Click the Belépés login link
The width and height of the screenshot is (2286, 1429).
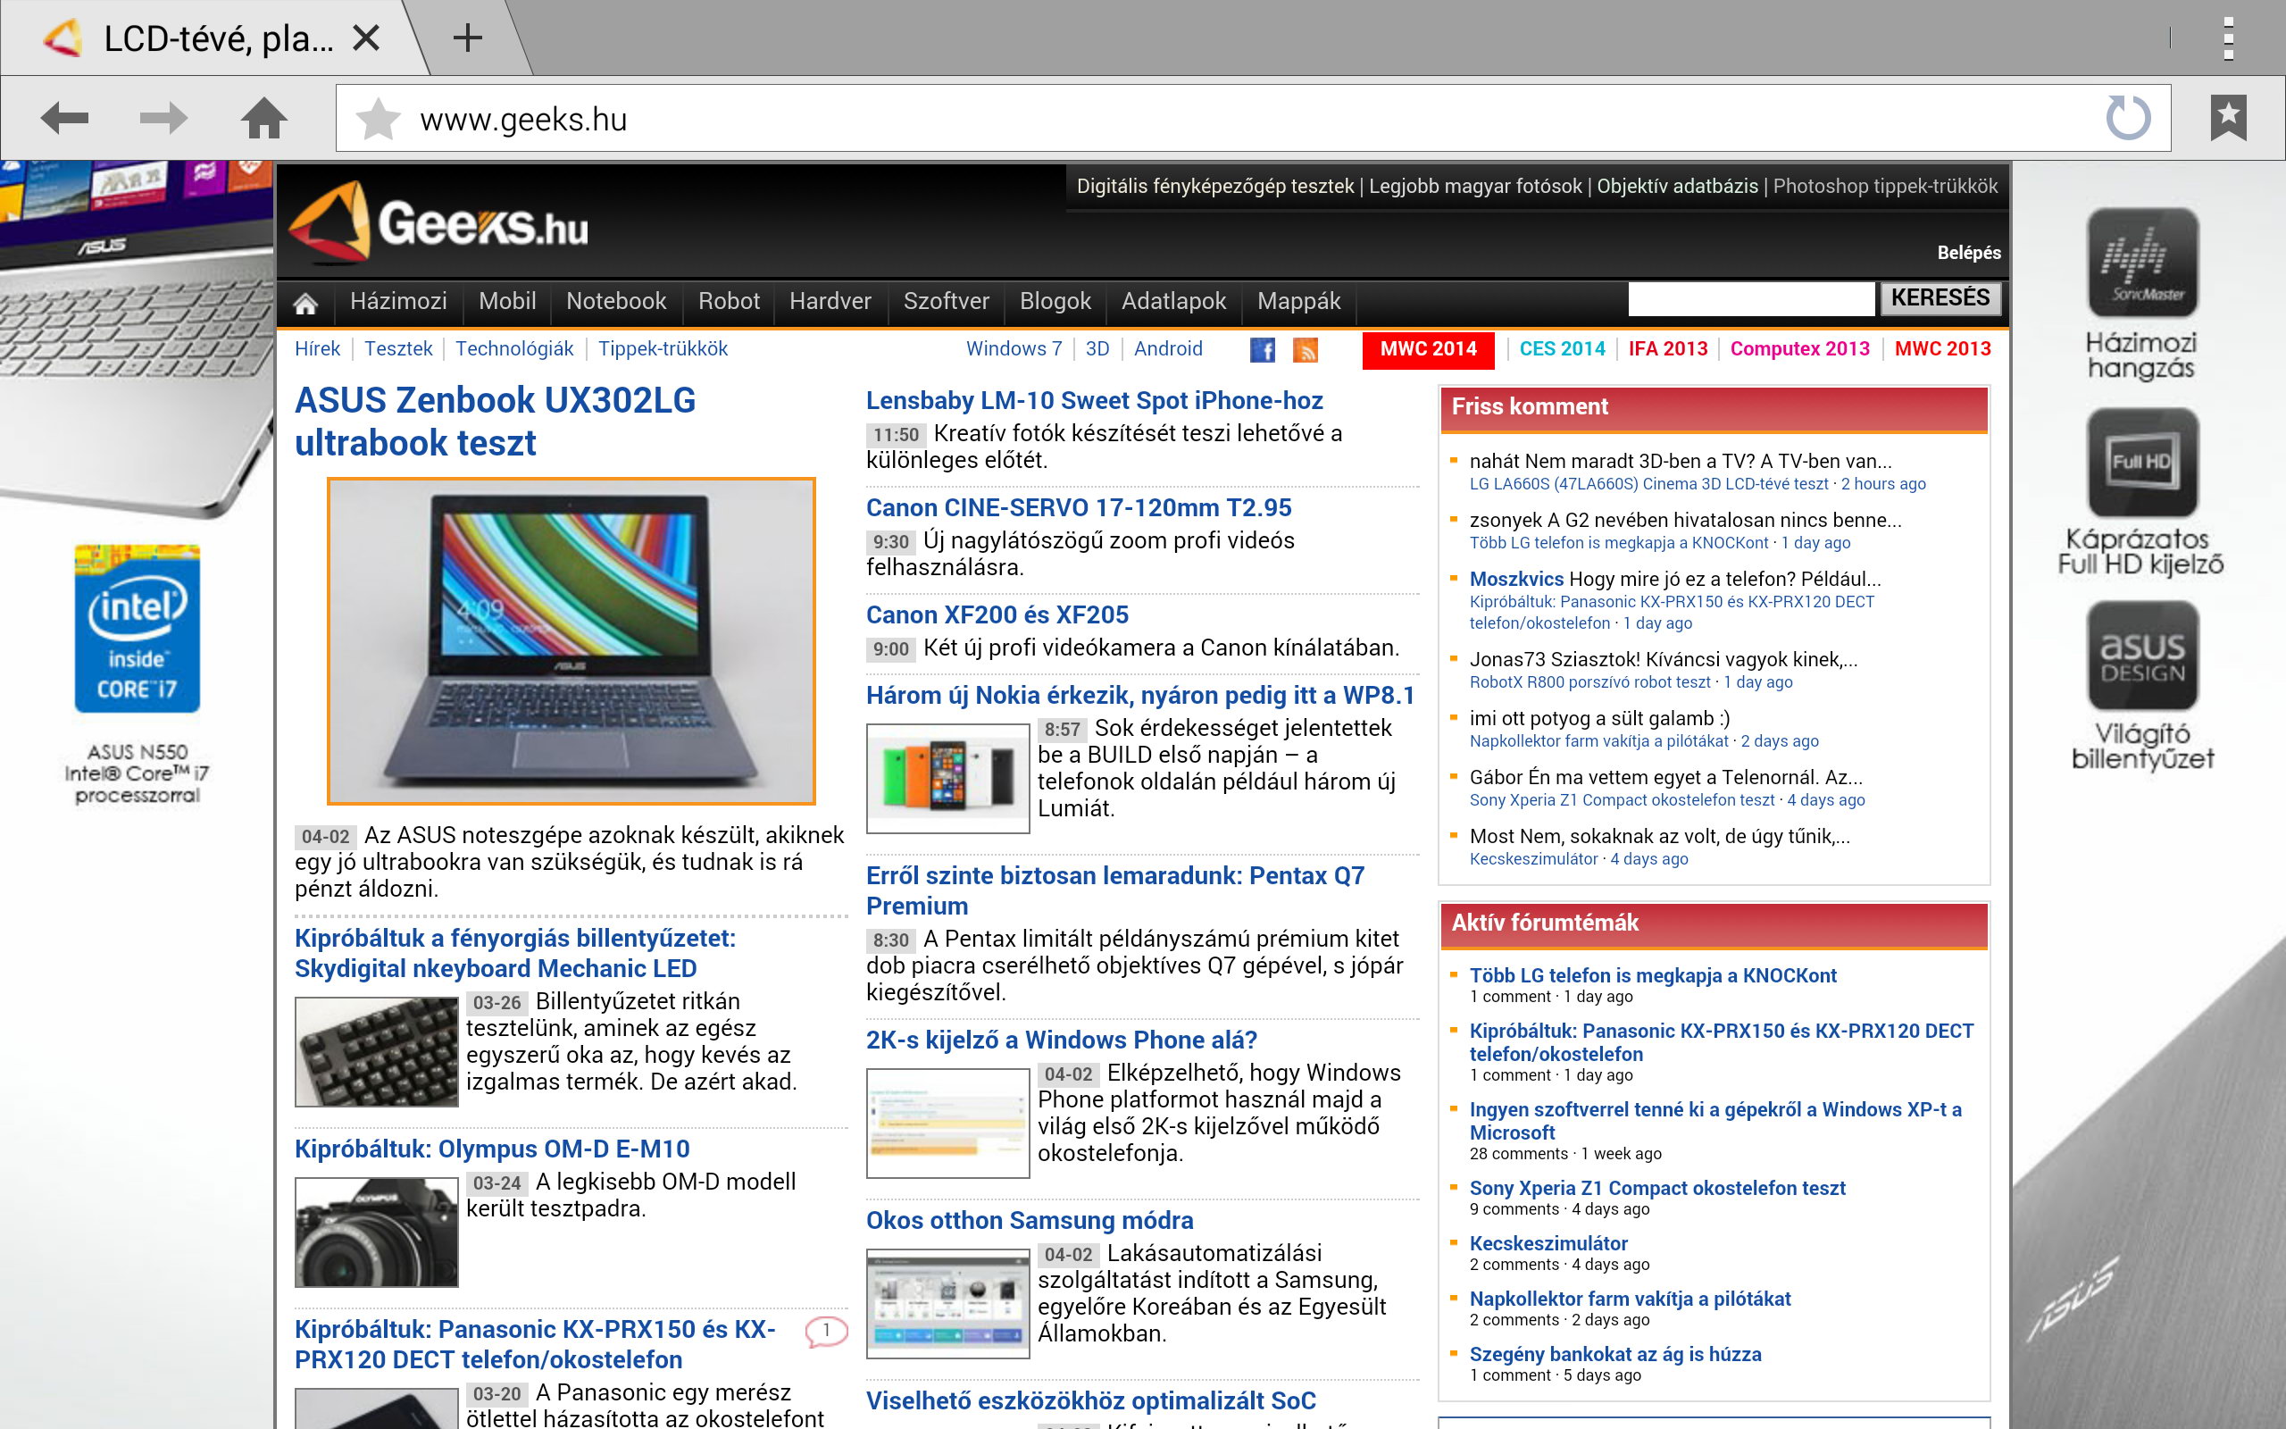(1969, 253)
